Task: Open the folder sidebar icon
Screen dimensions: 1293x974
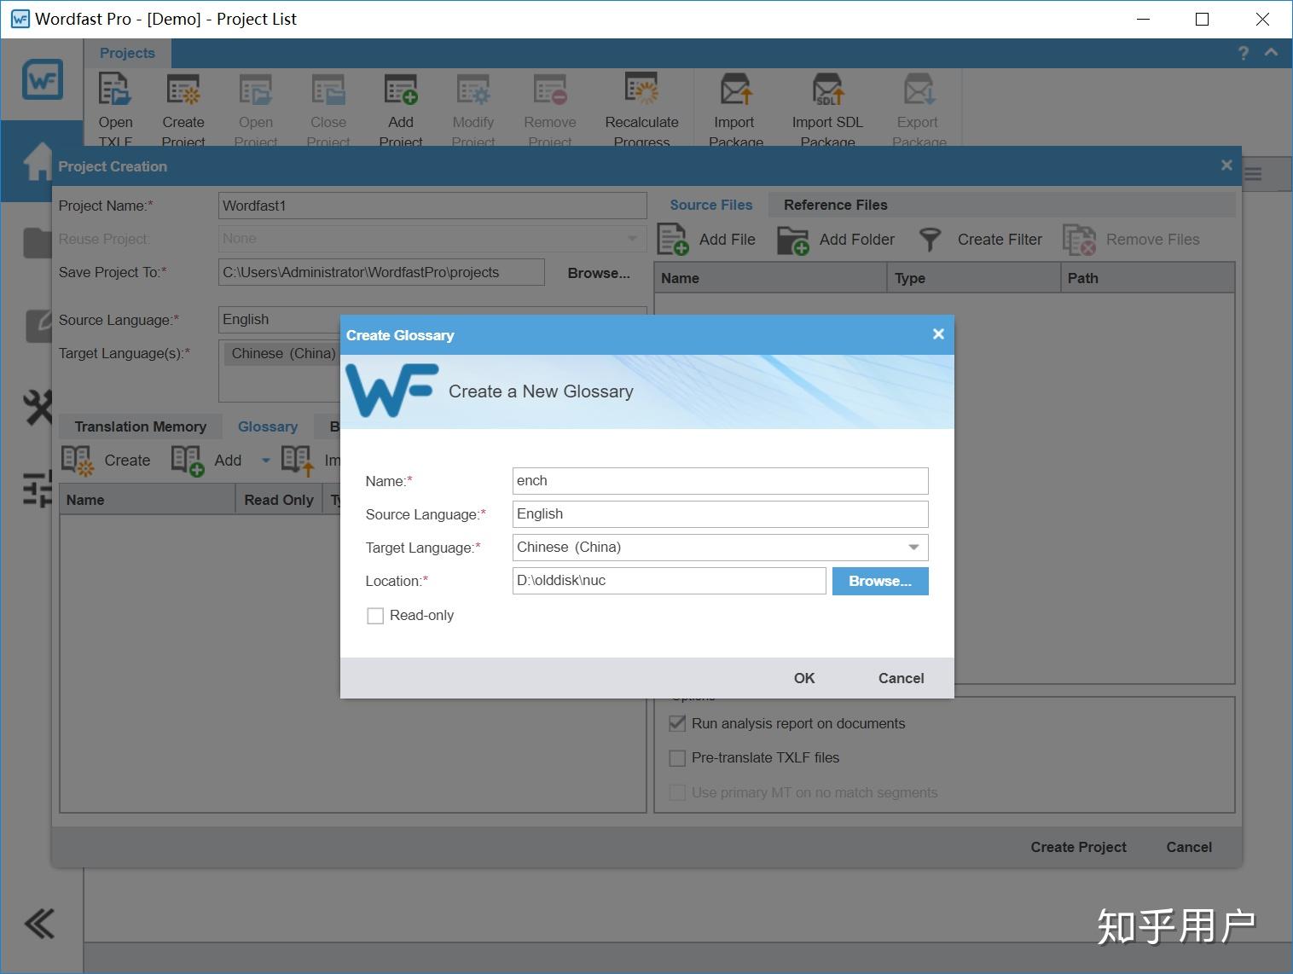Action: point(38,242)
